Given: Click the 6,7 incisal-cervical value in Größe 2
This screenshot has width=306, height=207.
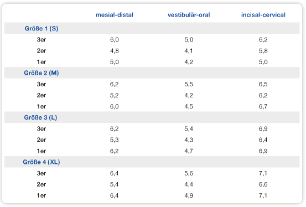Looking at the screenshot, I should (x=263, y=106).
